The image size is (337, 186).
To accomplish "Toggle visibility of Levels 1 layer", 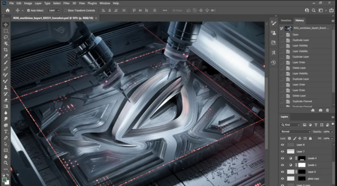I will pyautogui.click(x=282, y=165).
